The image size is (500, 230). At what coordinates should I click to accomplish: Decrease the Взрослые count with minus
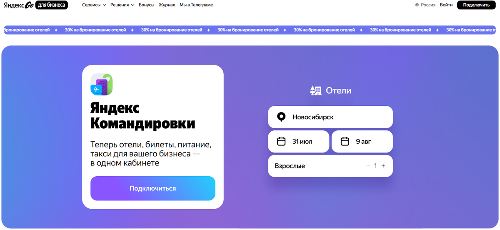click(x=368, y=166)
